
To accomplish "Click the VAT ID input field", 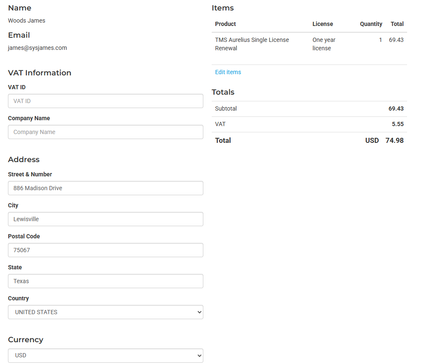I will click(105, 101).
